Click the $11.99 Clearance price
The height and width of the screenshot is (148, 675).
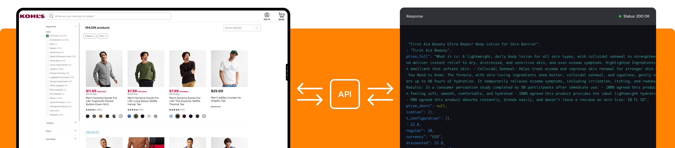(x=96, y=91)
